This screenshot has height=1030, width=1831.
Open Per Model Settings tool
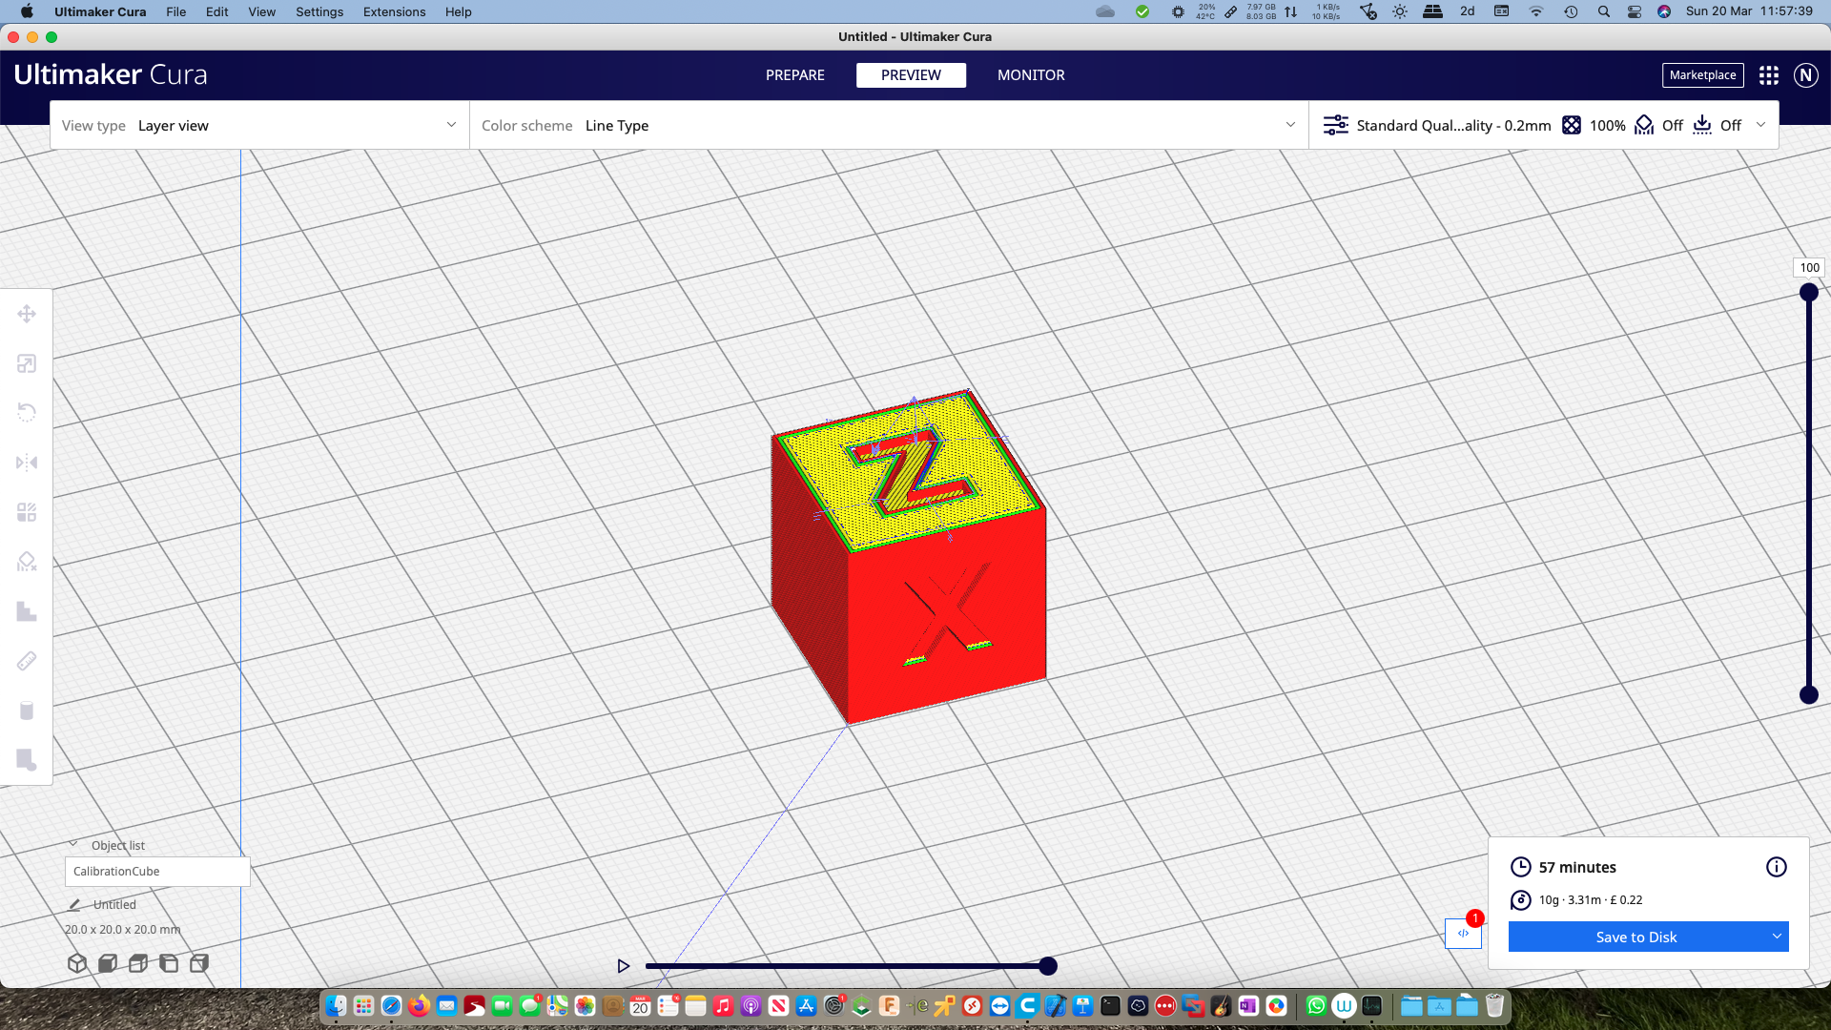coord(27,511)
